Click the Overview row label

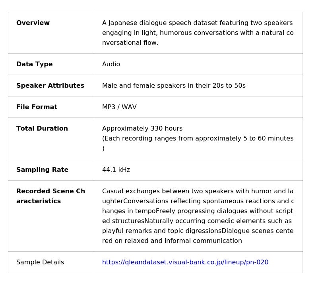(33, 23)
